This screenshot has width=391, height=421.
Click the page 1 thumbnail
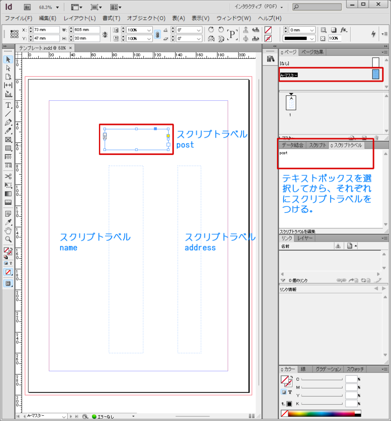click(x=290, y=104)
